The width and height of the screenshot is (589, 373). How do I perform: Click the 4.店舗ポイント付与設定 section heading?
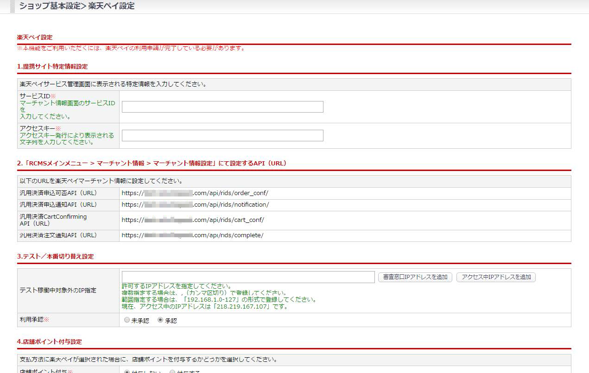[x=50, y=342]
